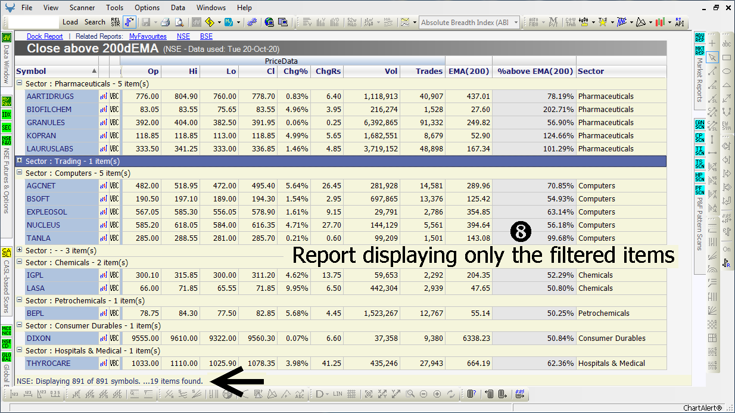Viewport: 735px width, 413px height.
Task: Click the Vol column header
Action: [371, 71]
